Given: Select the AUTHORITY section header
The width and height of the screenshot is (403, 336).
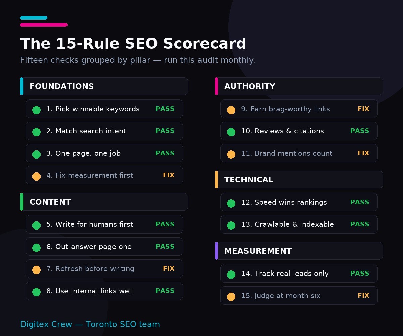Looking at the screenshot, I should click(299, 86).
